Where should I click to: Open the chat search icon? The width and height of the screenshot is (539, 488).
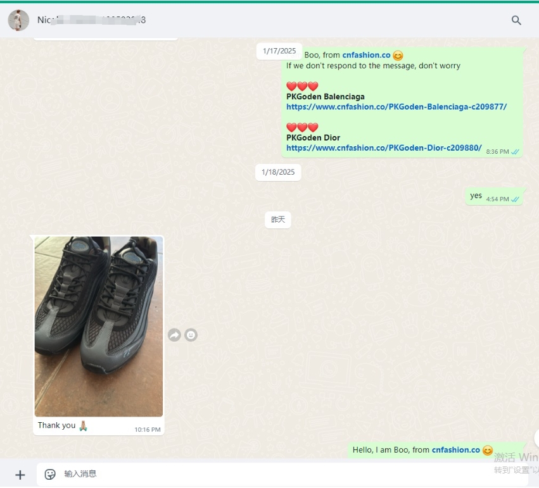click(516, 20)
